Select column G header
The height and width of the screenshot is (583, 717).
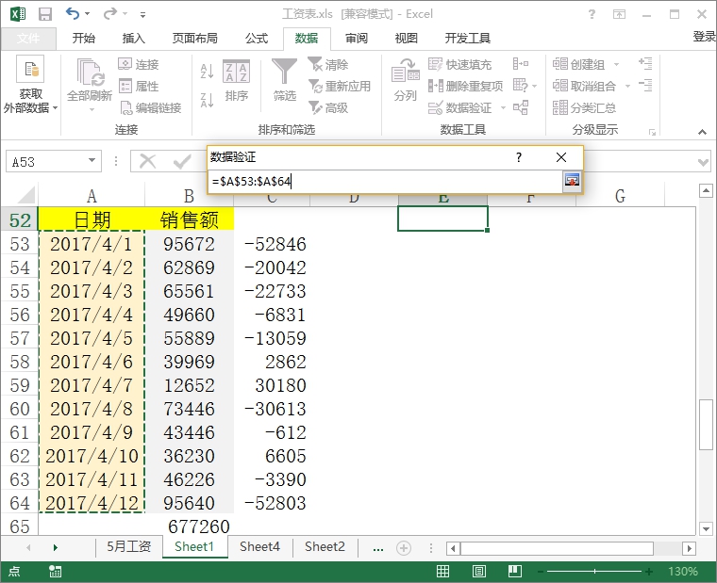620,196
